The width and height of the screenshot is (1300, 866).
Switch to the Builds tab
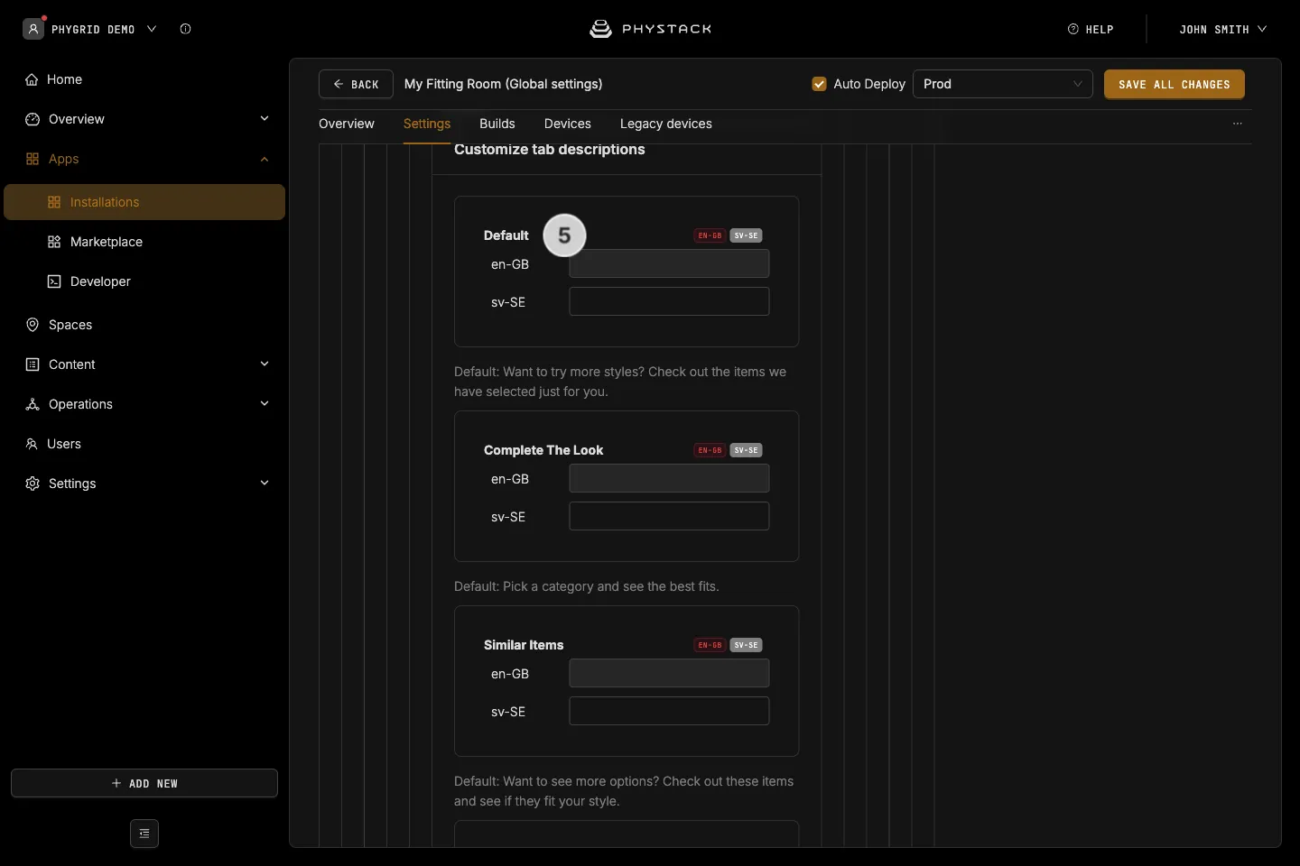tap(497, 124)
